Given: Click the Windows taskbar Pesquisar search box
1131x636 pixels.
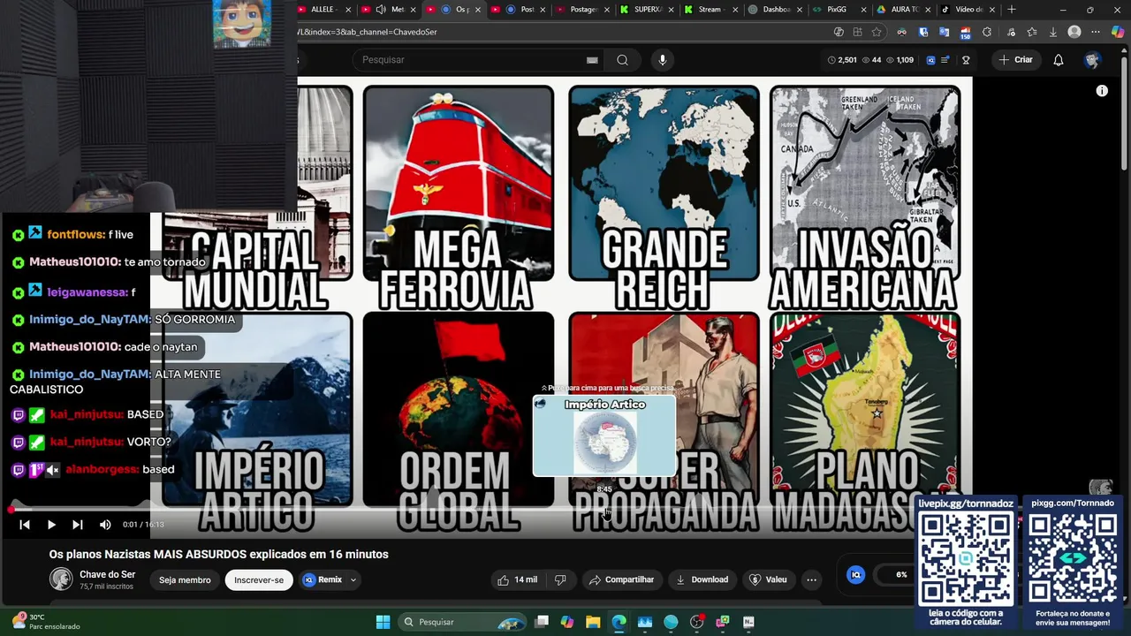Looking at the screenshot, I should (x=461, y=622).
